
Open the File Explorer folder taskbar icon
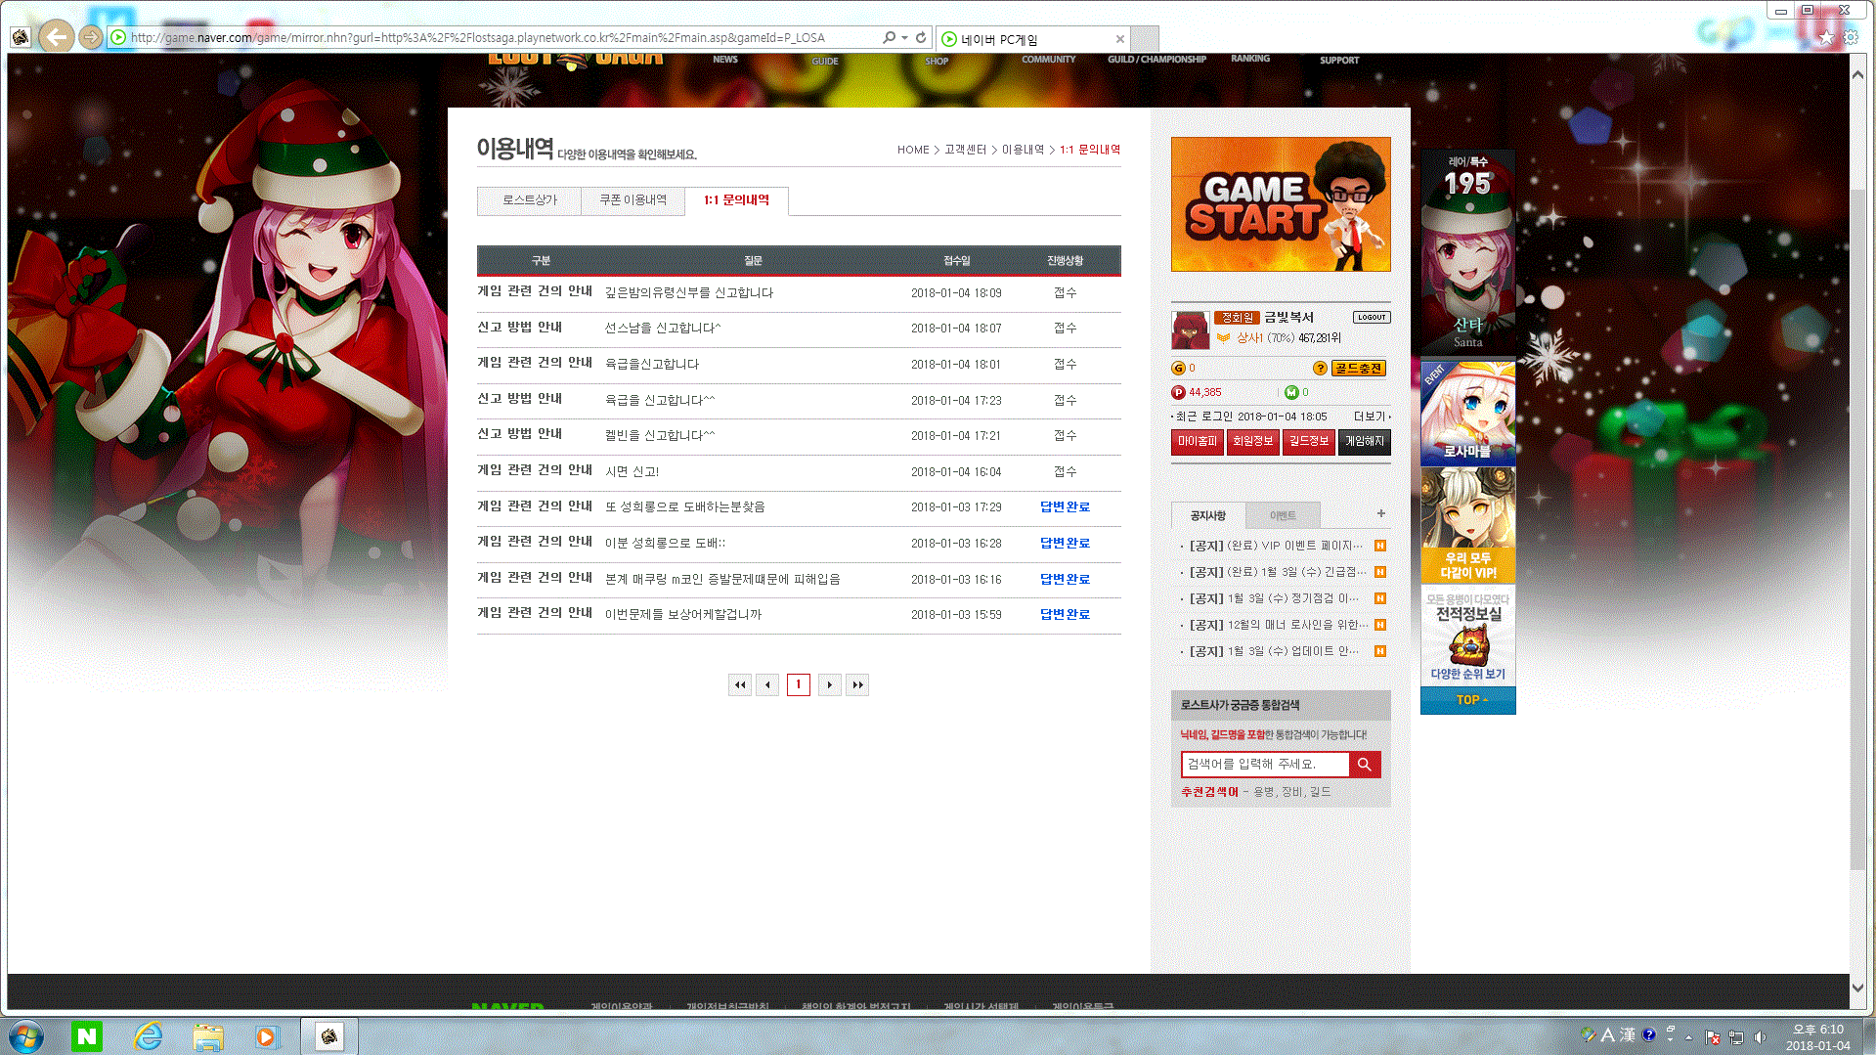tap(207, 1036)
